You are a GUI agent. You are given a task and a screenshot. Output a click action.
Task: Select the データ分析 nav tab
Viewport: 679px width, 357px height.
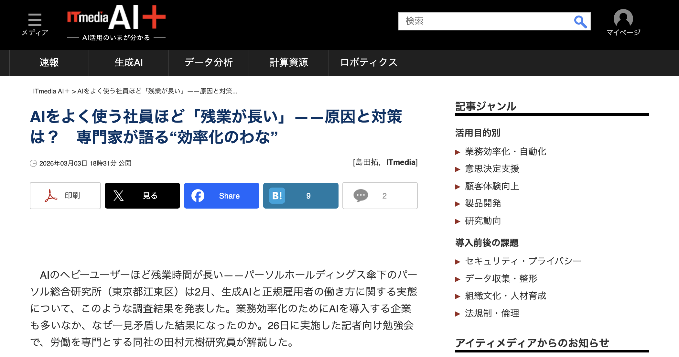(x=209, y=62)
